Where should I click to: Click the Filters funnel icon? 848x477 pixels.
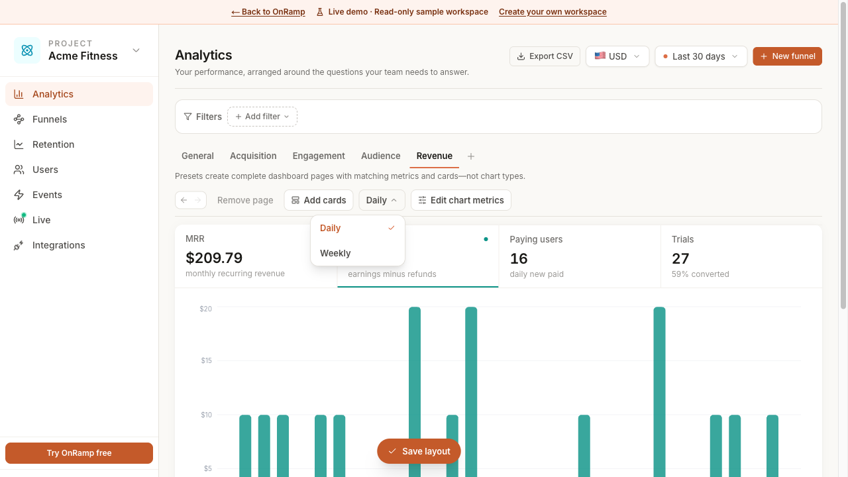pyautogui.click(x=188, y=117)
